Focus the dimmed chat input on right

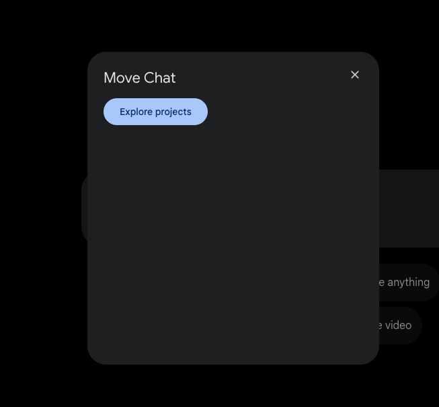(409, 209)
